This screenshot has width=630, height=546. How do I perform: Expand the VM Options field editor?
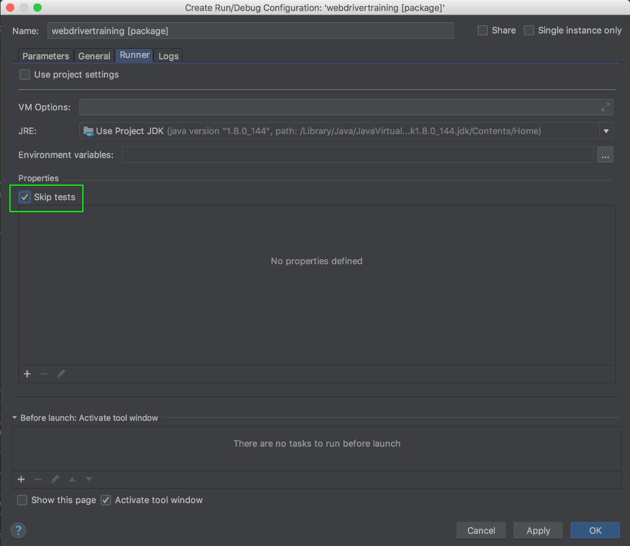pos(605,107)
